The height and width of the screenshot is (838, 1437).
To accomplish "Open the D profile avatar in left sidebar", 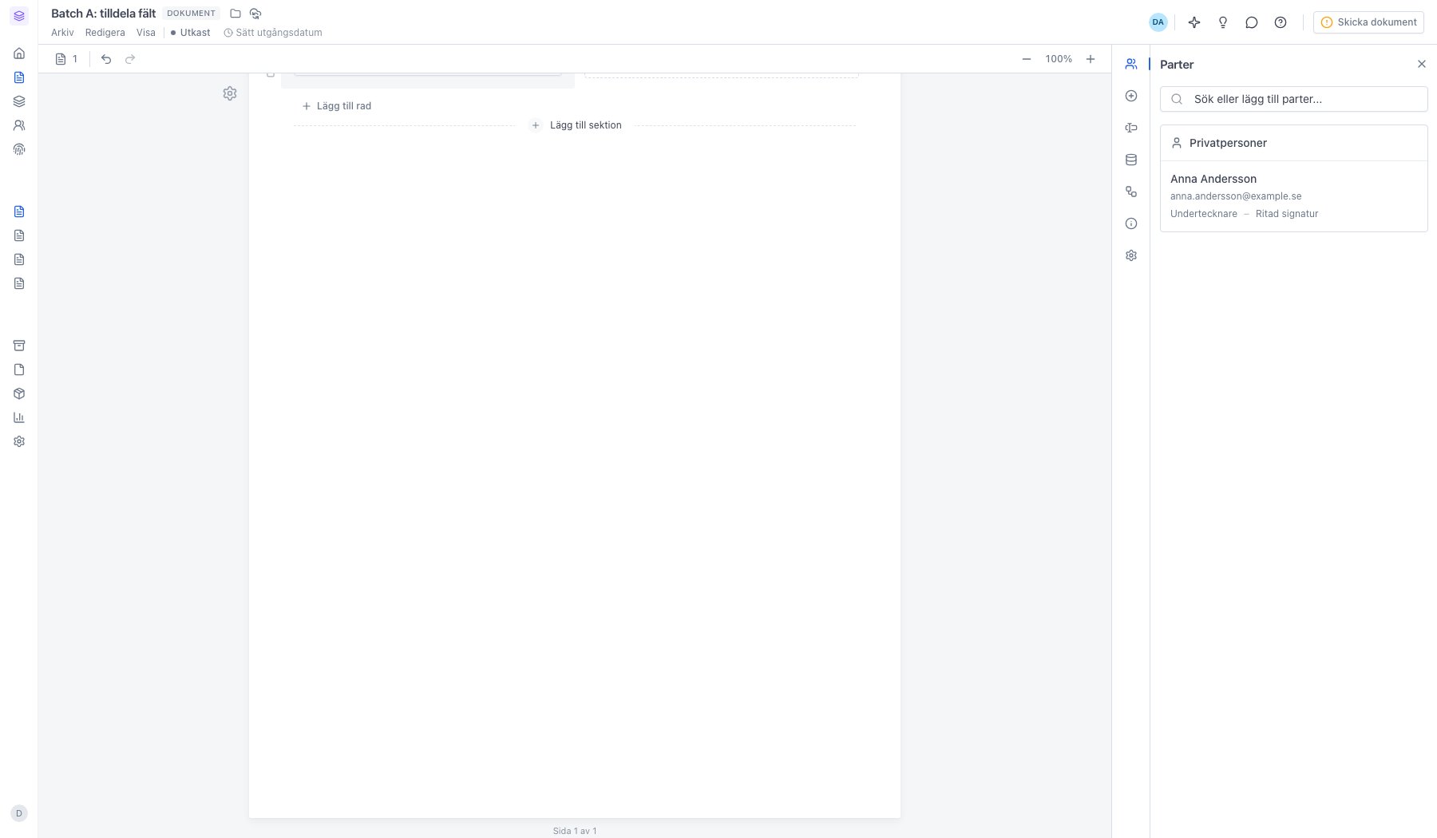I will (x=19, y=813).
